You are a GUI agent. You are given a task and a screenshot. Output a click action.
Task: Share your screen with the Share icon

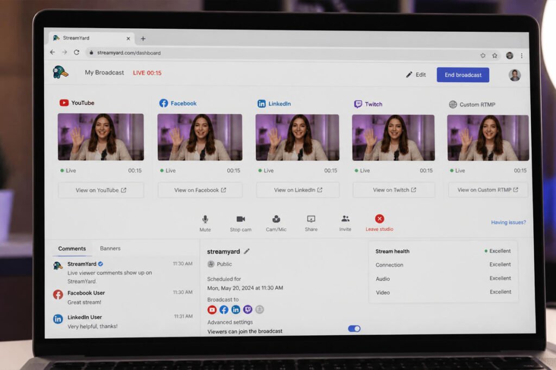(x=311, y=223)
